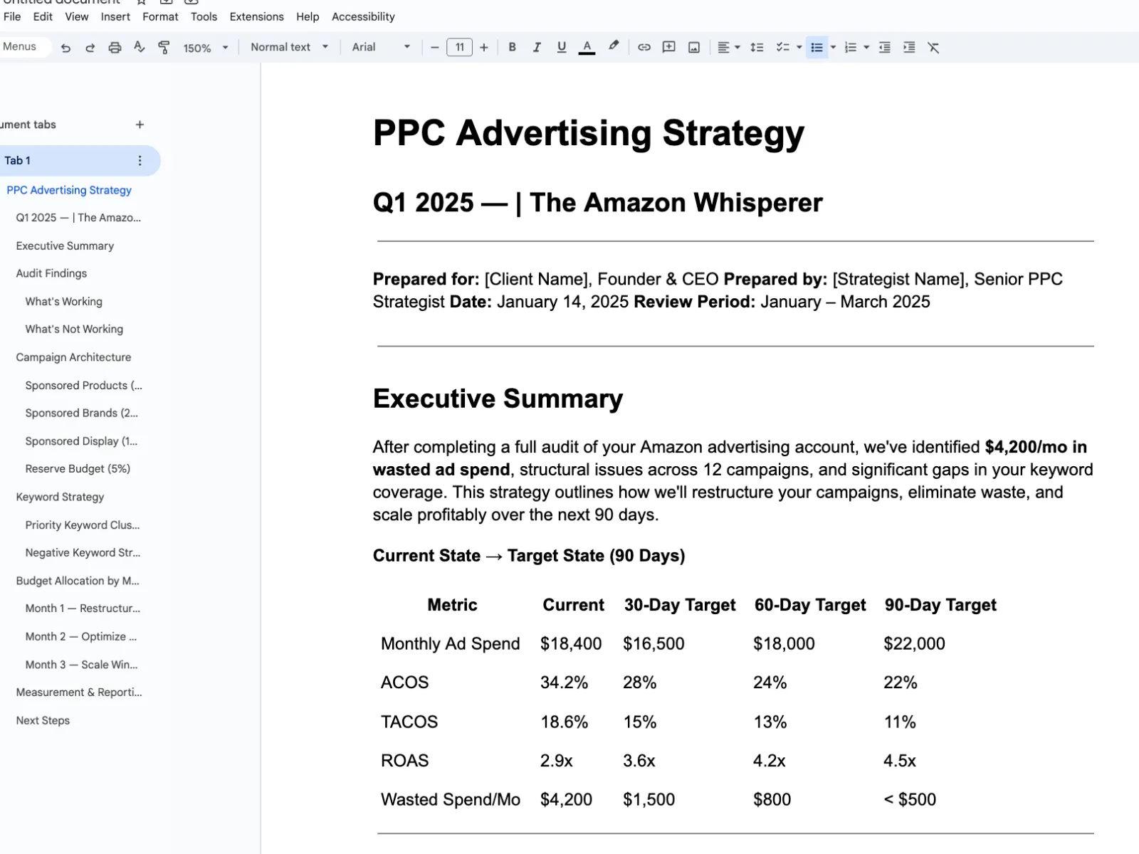Open the Insert menu
Viewport: 1139px width, 854px height.
click(x=115, y=16)
